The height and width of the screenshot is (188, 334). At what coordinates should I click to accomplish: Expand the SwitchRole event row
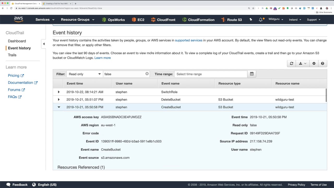click(59, 92)
